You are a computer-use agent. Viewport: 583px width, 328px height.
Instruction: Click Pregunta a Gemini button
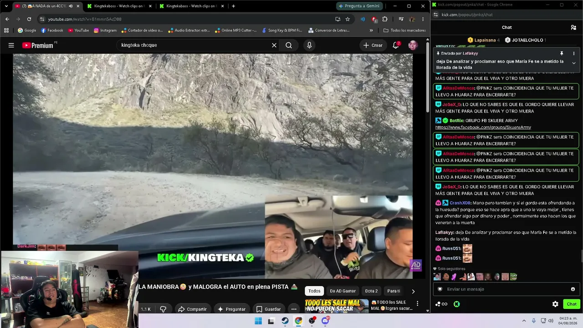[359, 6]
